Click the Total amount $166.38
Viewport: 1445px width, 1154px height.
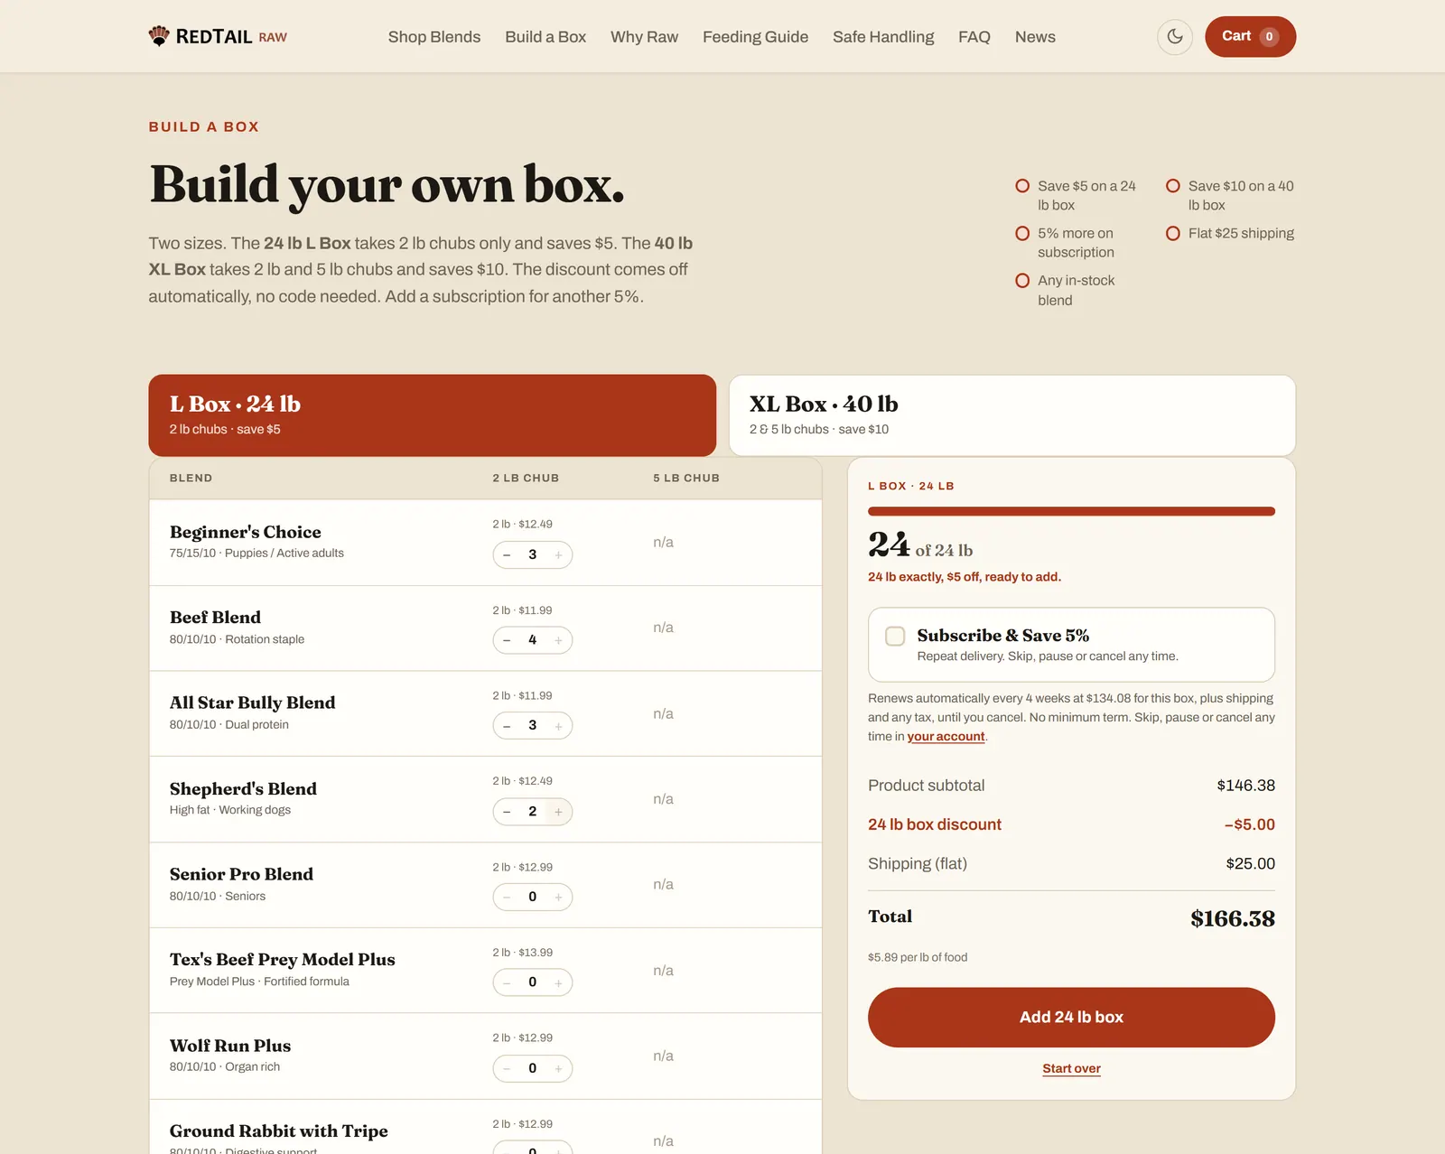pyautogui.click(x=1232, y=918)
